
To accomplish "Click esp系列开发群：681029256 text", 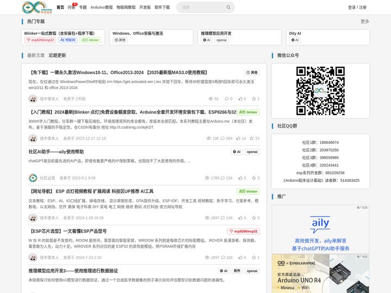I will coord(320,173).
